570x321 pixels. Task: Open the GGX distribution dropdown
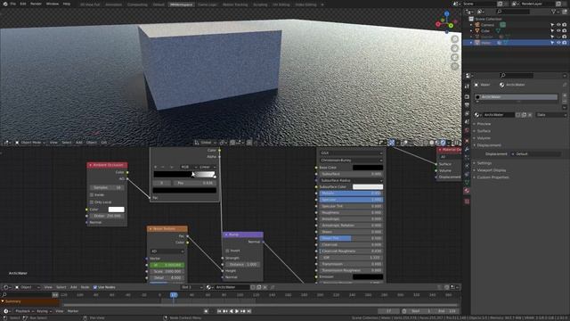351,153
